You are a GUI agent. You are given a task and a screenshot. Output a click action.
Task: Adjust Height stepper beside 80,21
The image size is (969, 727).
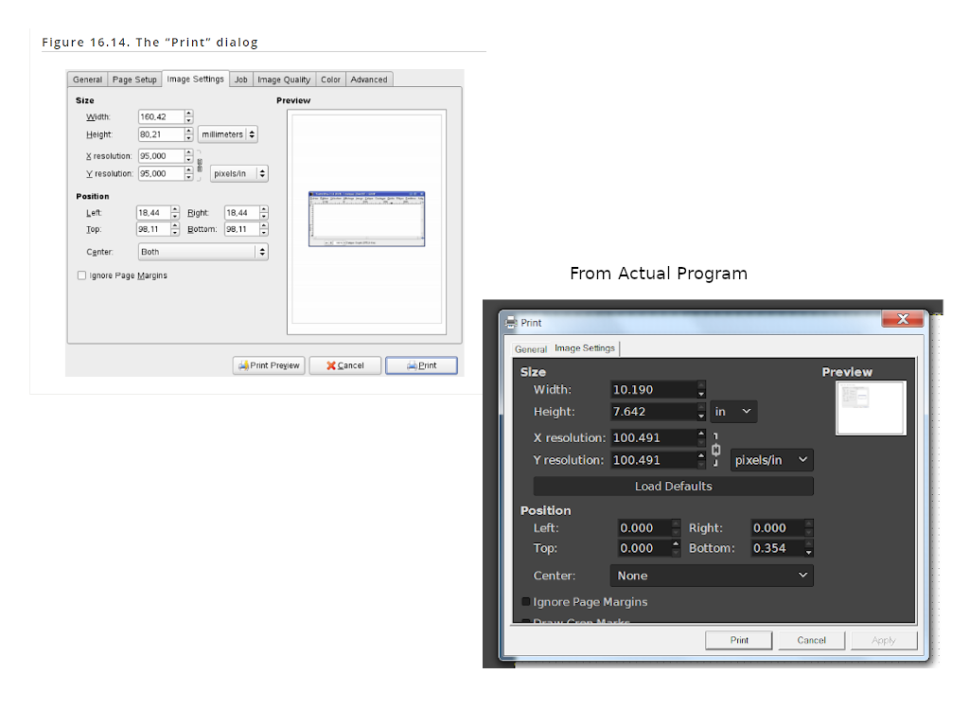(189, 134)
